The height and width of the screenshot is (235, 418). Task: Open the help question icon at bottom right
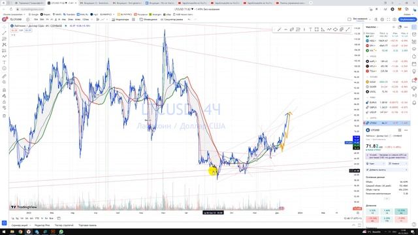coord(414,225)
